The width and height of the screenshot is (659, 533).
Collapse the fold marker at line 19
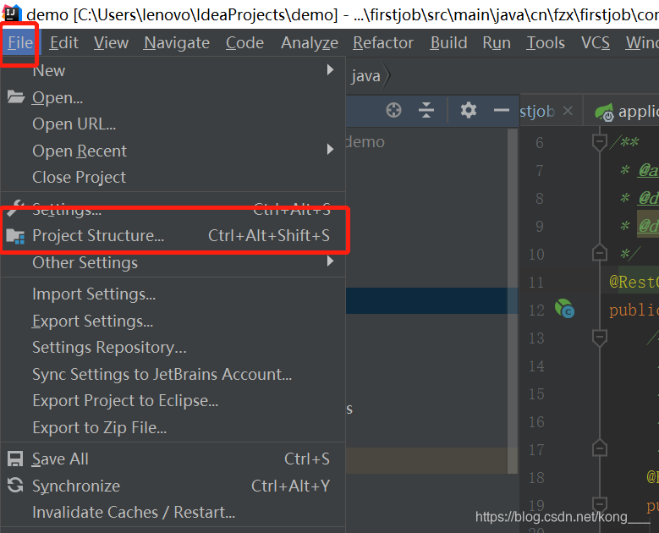click(x=599, y=504)
